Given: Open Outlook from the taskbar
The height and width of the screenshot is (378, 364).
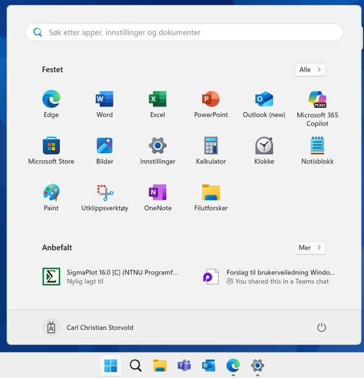Looking at the screenshot, I should tap(209, 365).
